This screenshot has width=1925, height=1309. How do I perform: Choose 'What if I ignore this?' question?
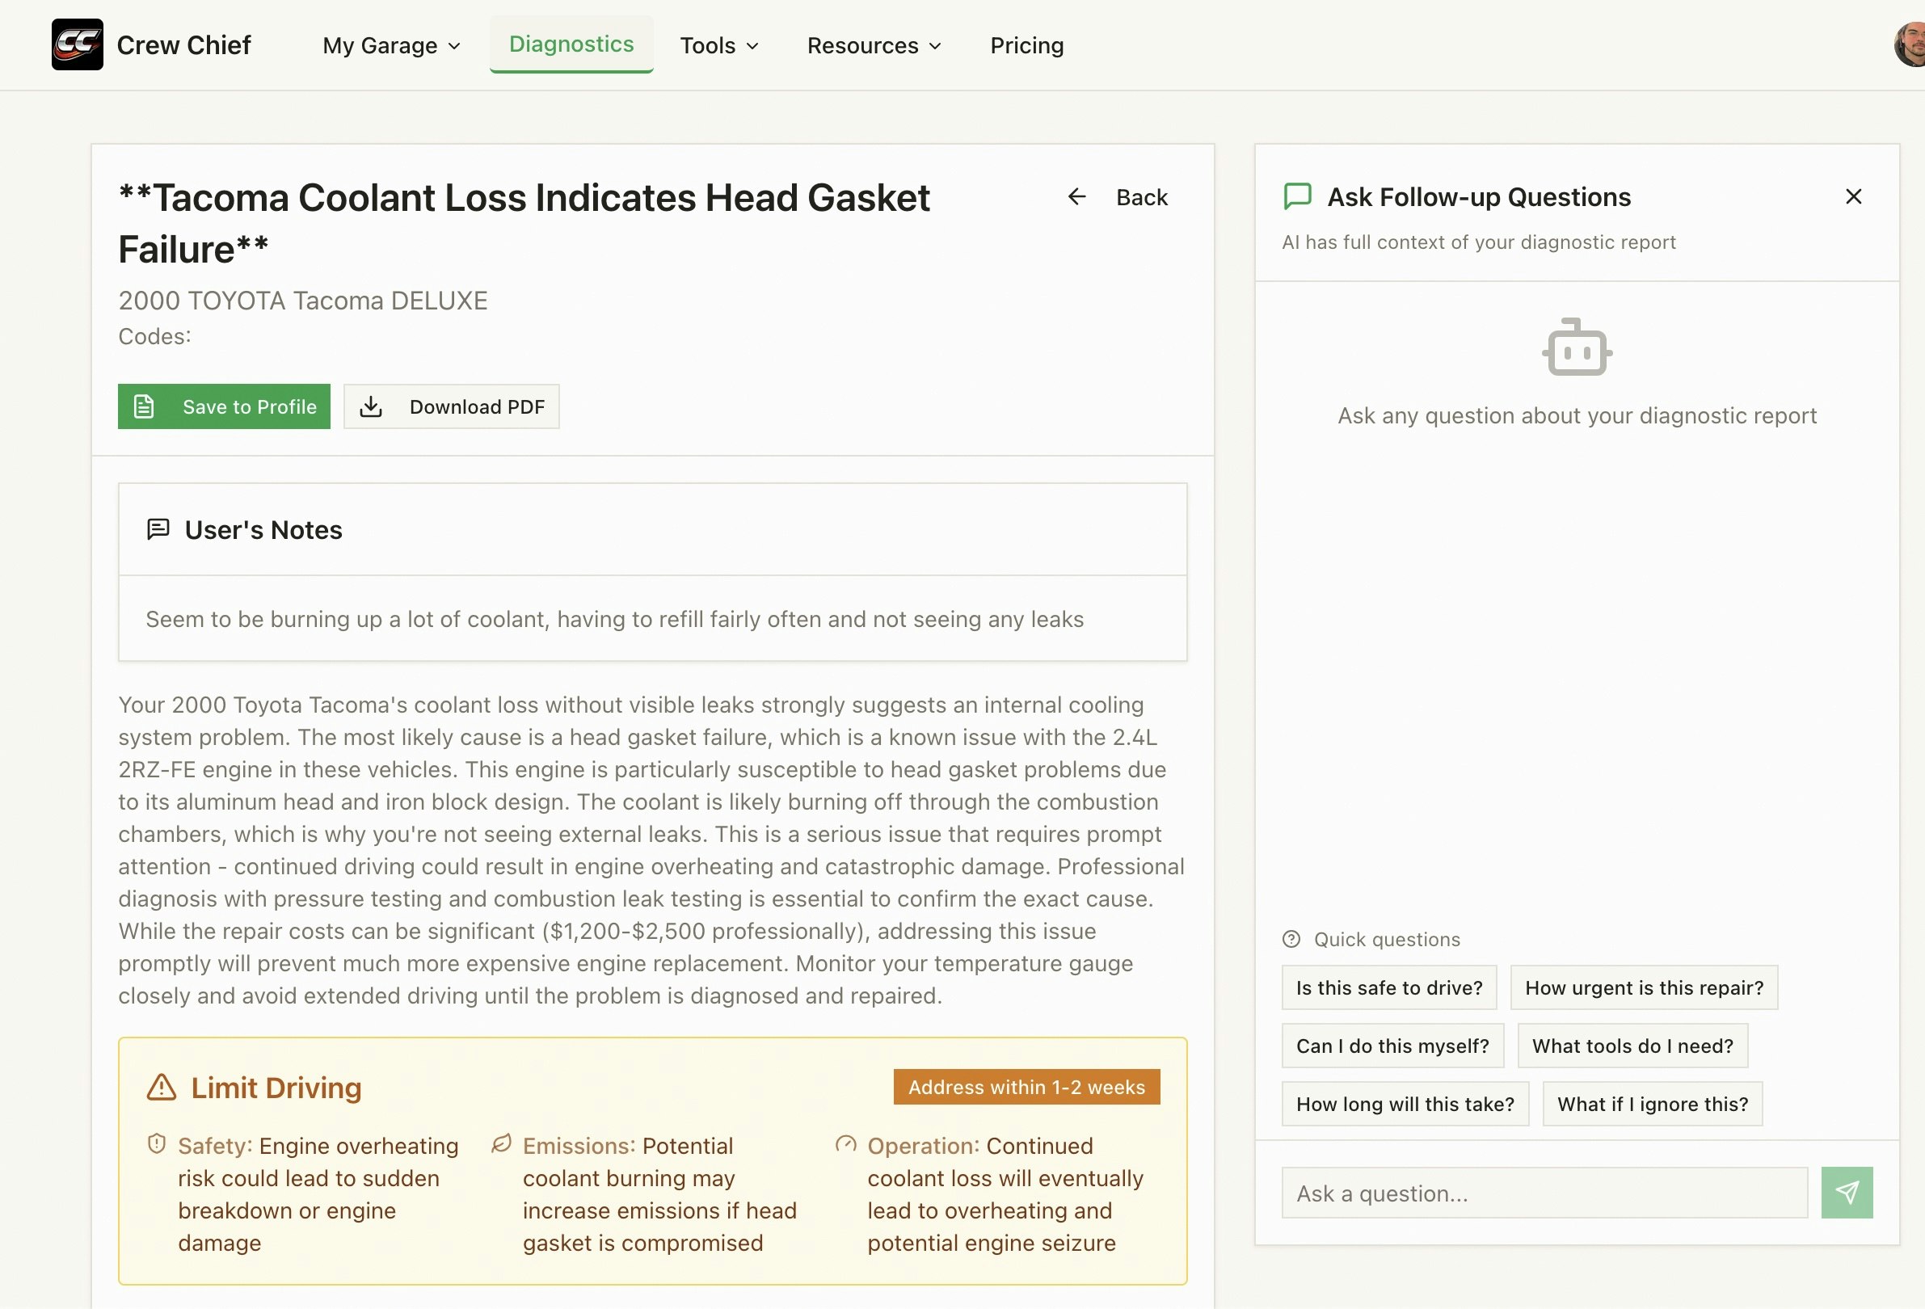[x=1652, y=1104]
